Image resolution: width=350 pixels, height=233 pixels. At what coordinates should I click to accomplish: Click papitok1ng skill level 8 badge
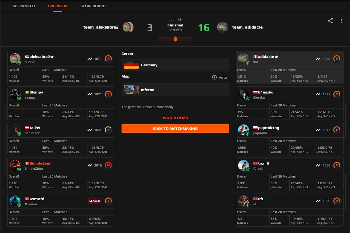click(337, 130)
